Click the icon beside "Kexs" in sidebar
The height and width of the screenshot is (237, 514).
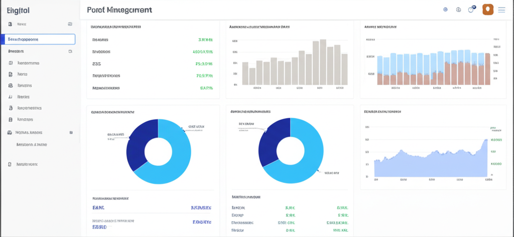coord(10,24)
